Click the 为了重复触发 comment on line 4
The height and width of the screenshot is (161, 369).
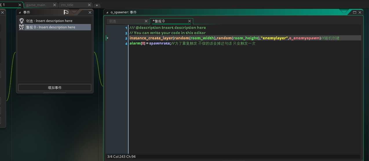click(213, 44)
